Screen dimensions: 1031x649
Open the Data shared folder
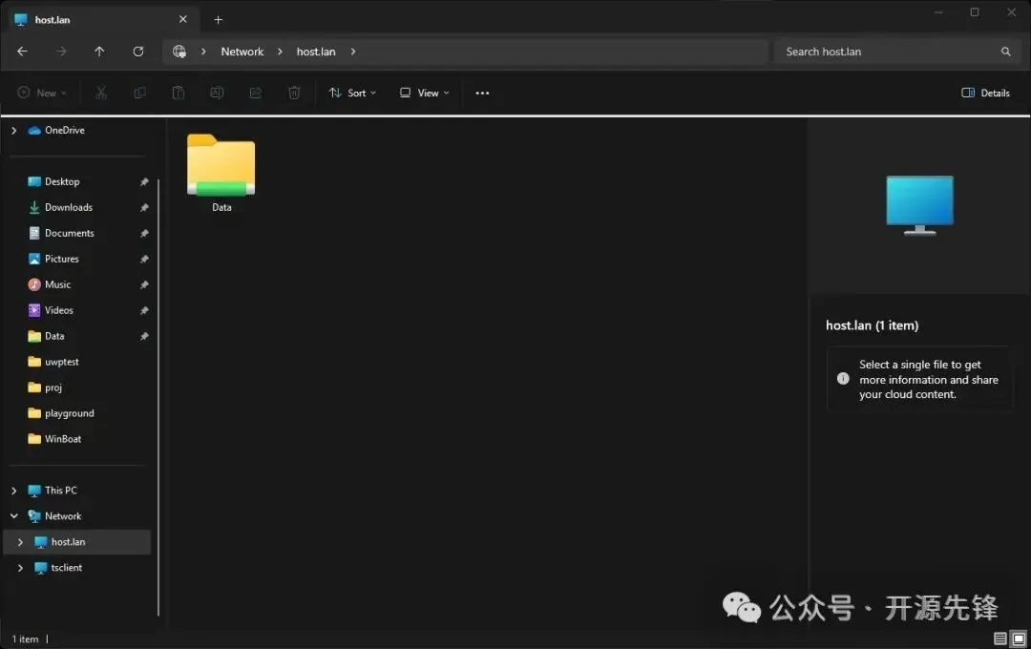[x=221, y=173]
